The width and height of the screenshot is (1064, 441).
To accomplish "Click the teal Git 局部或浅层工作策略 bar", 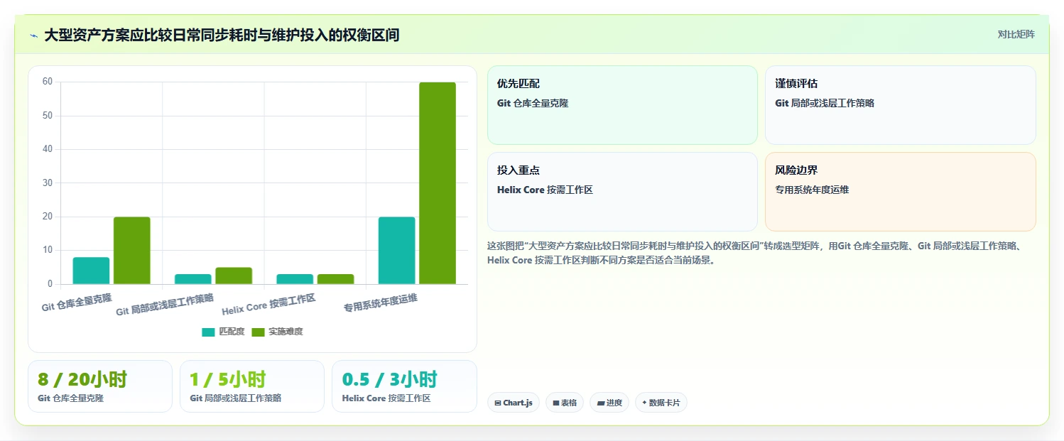I will (x=193, y=279).
